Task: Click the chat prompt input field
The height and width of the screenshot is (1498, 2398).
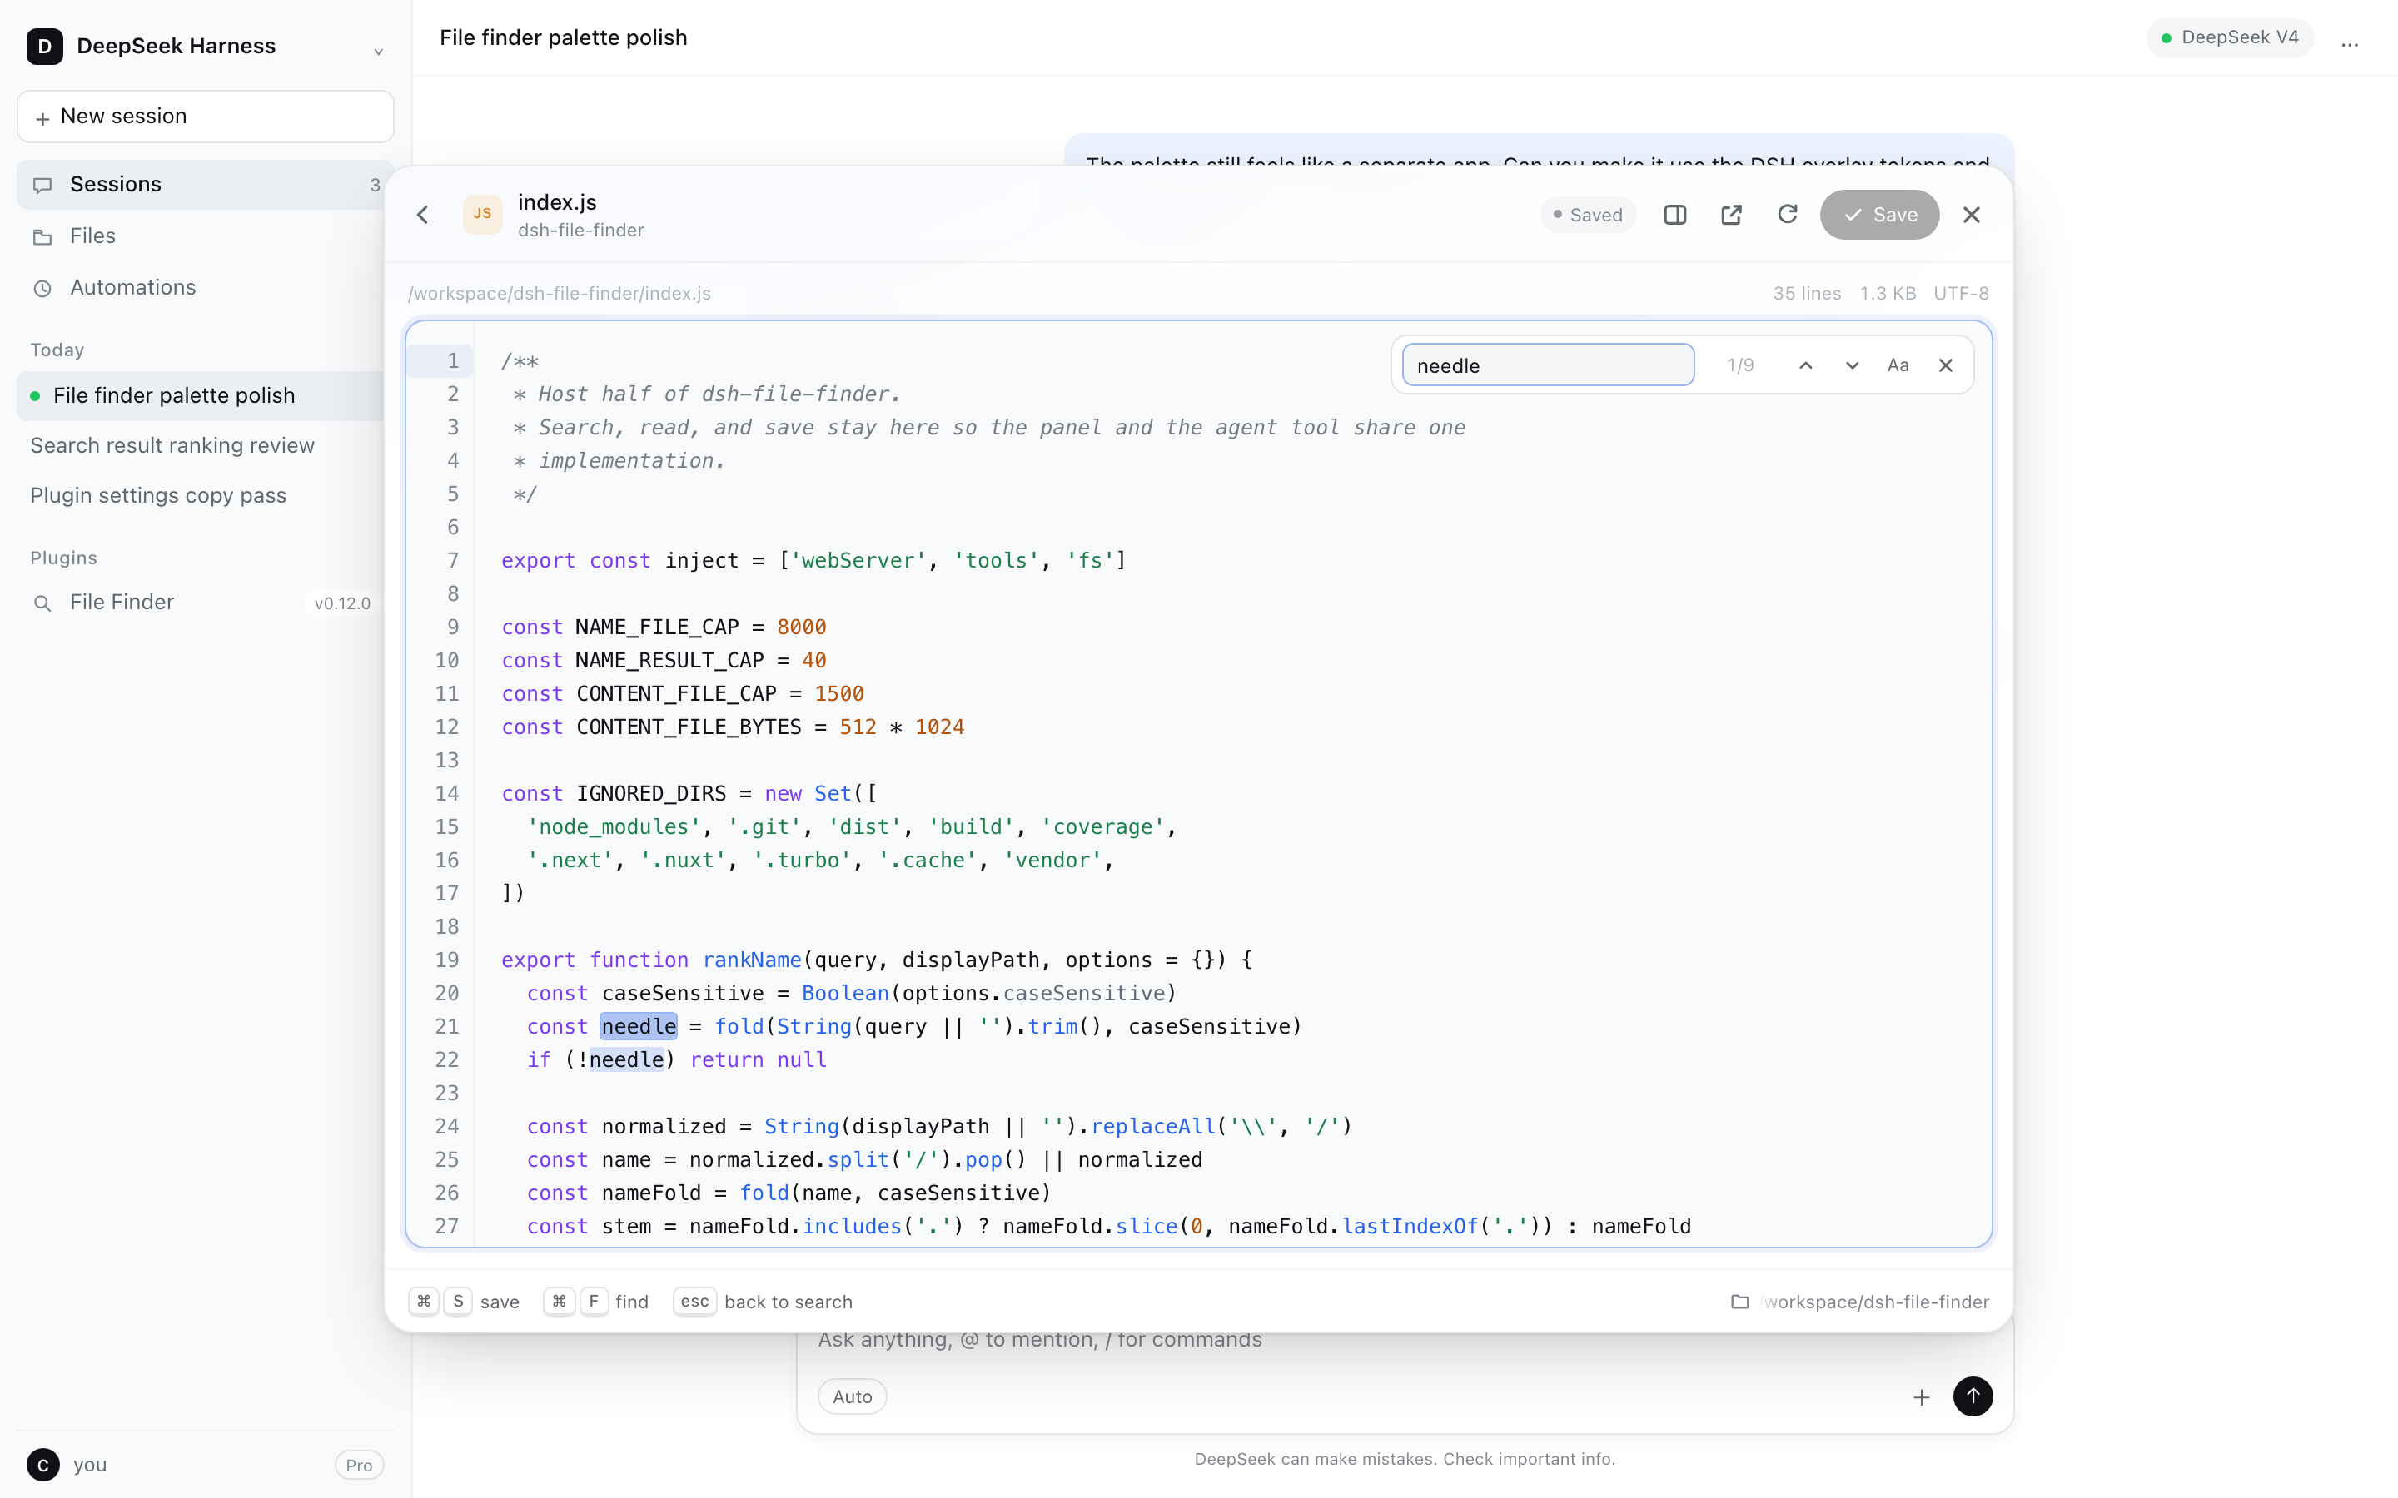Action: pyautogui.click(x=1404, y=1340)
